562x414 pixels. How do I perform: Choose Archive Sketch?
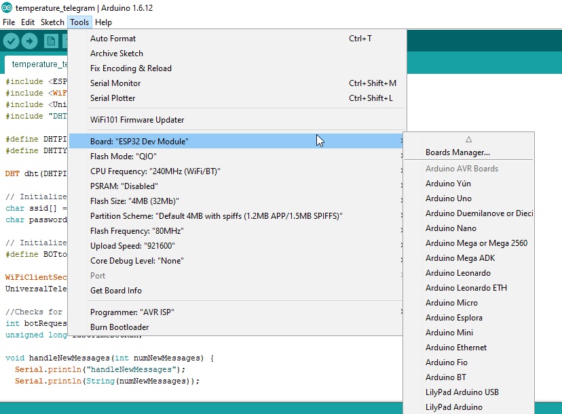pos(238,54)
